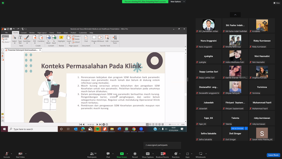Open Google Chrome from the shared taskbar
The image size is (282, 159).
[134, 129]
